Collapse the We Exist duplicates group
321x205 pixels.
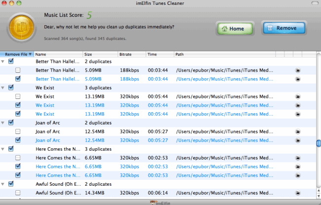tap(2, 88)
